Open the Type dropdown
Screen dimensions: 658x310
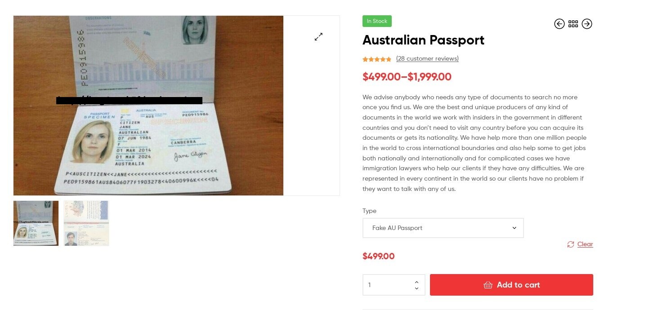443,228
